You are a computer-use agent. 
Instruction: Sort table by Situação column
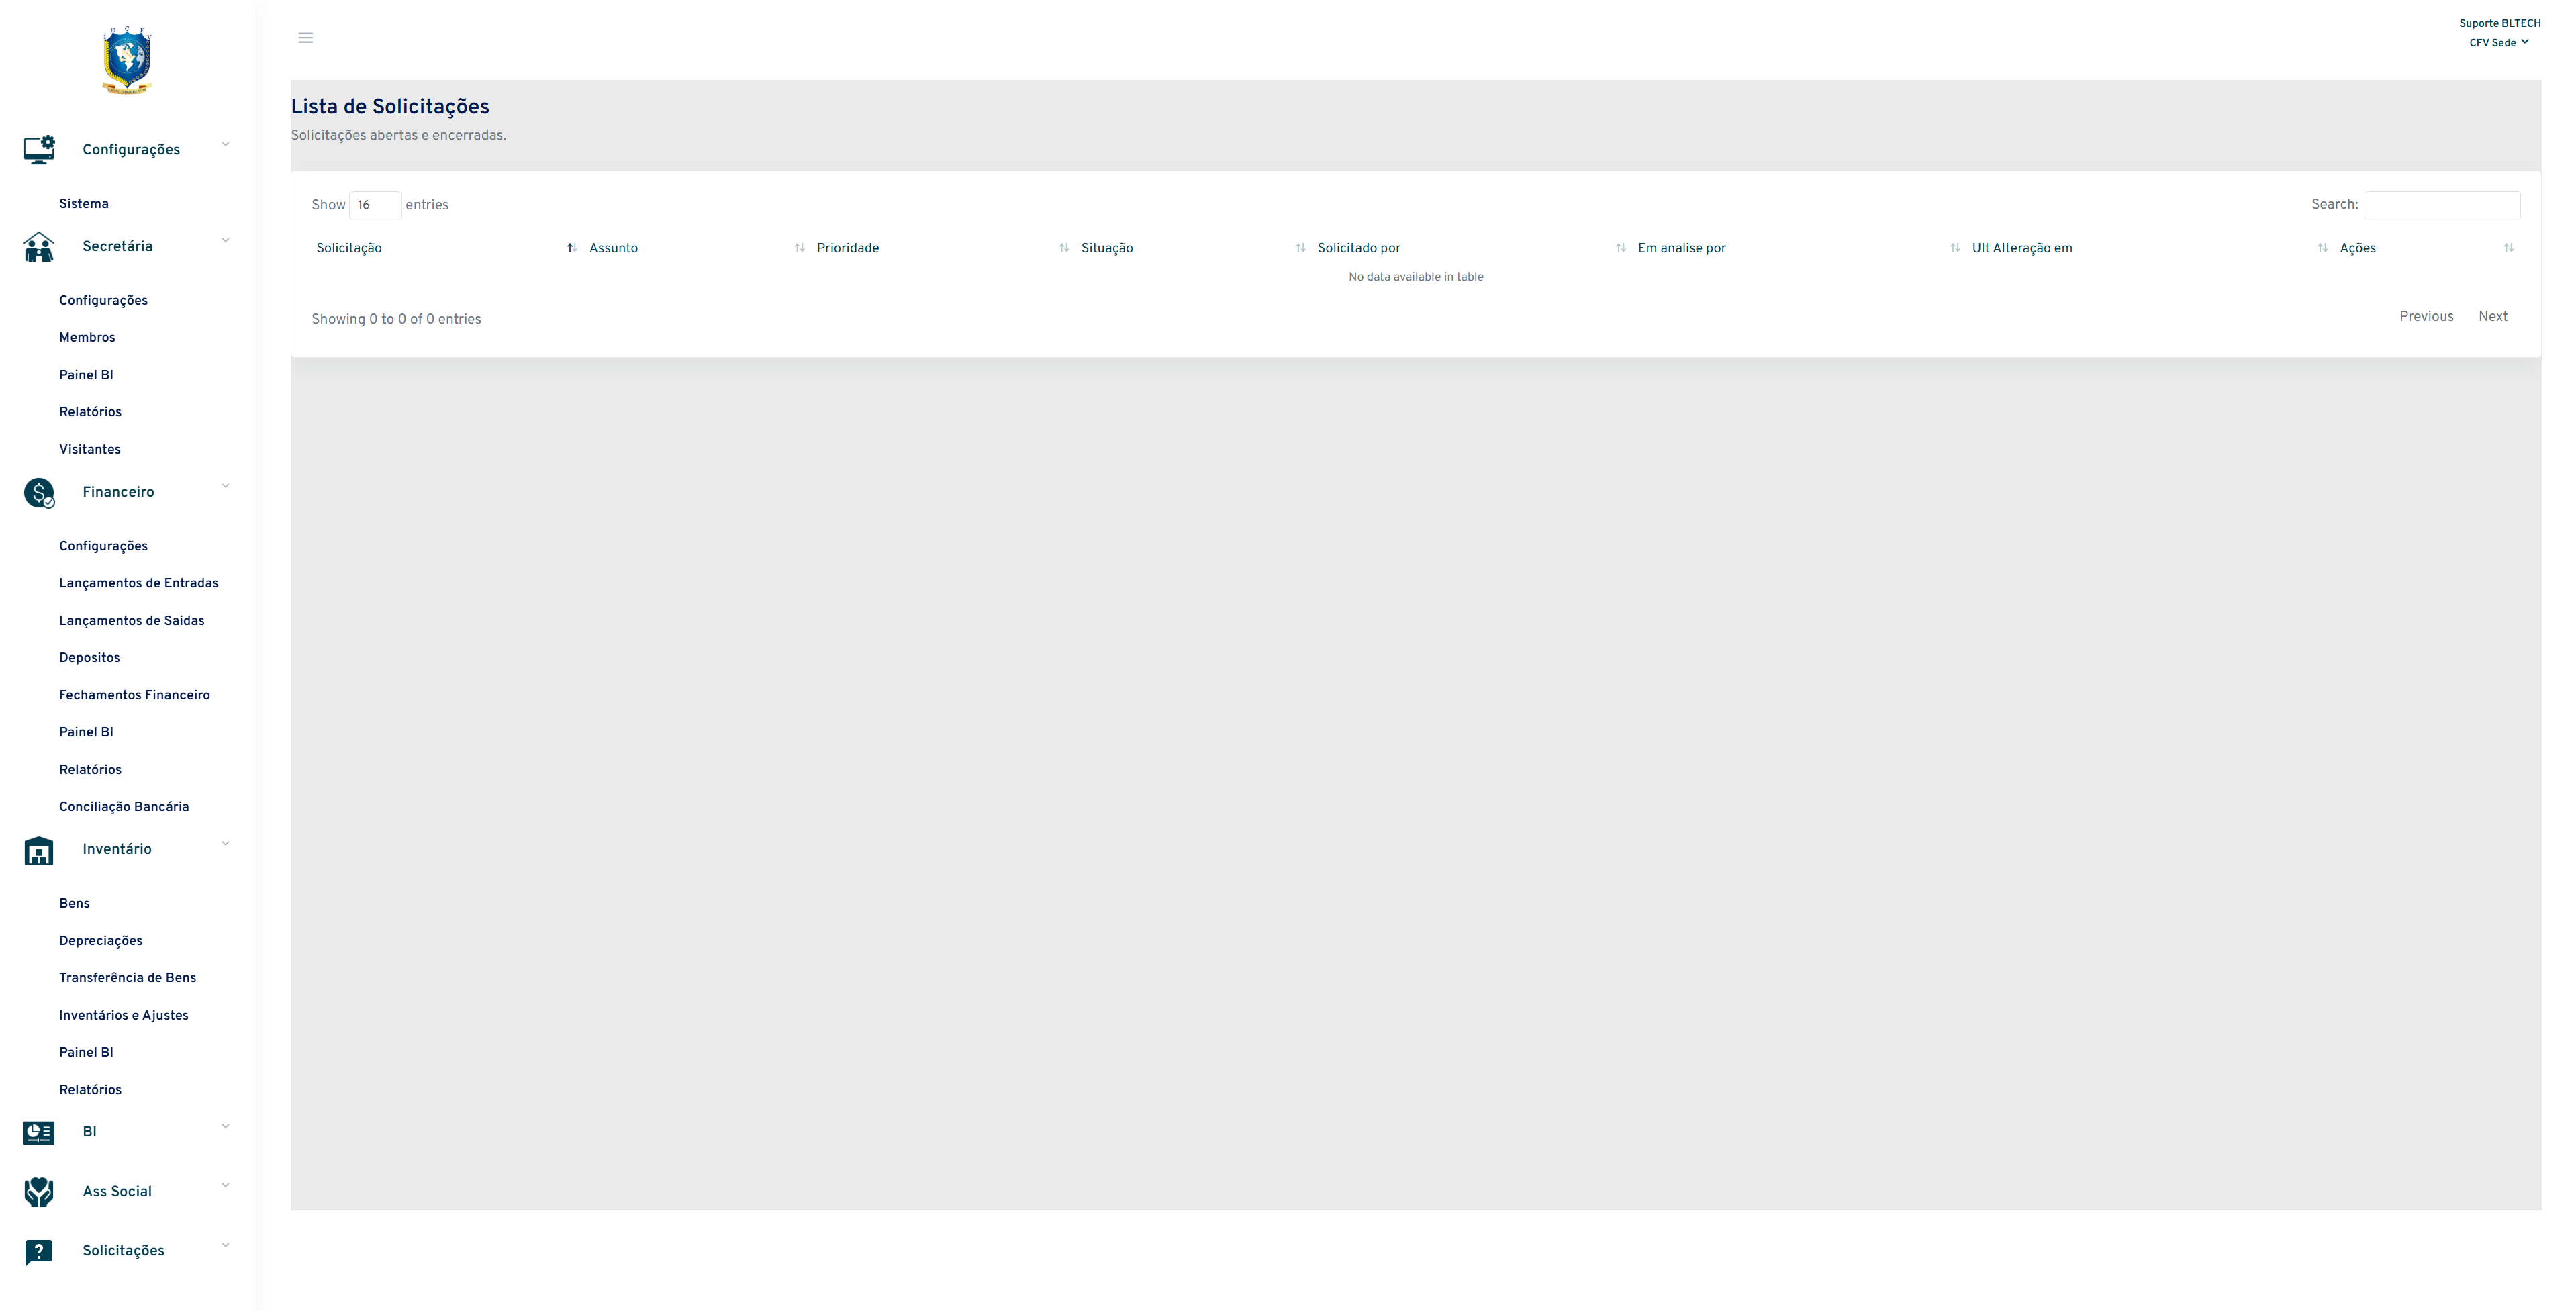(1106, 248)
